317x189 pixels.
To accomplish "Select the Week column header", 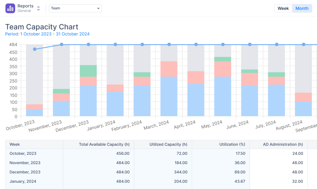I will [14, 144].
